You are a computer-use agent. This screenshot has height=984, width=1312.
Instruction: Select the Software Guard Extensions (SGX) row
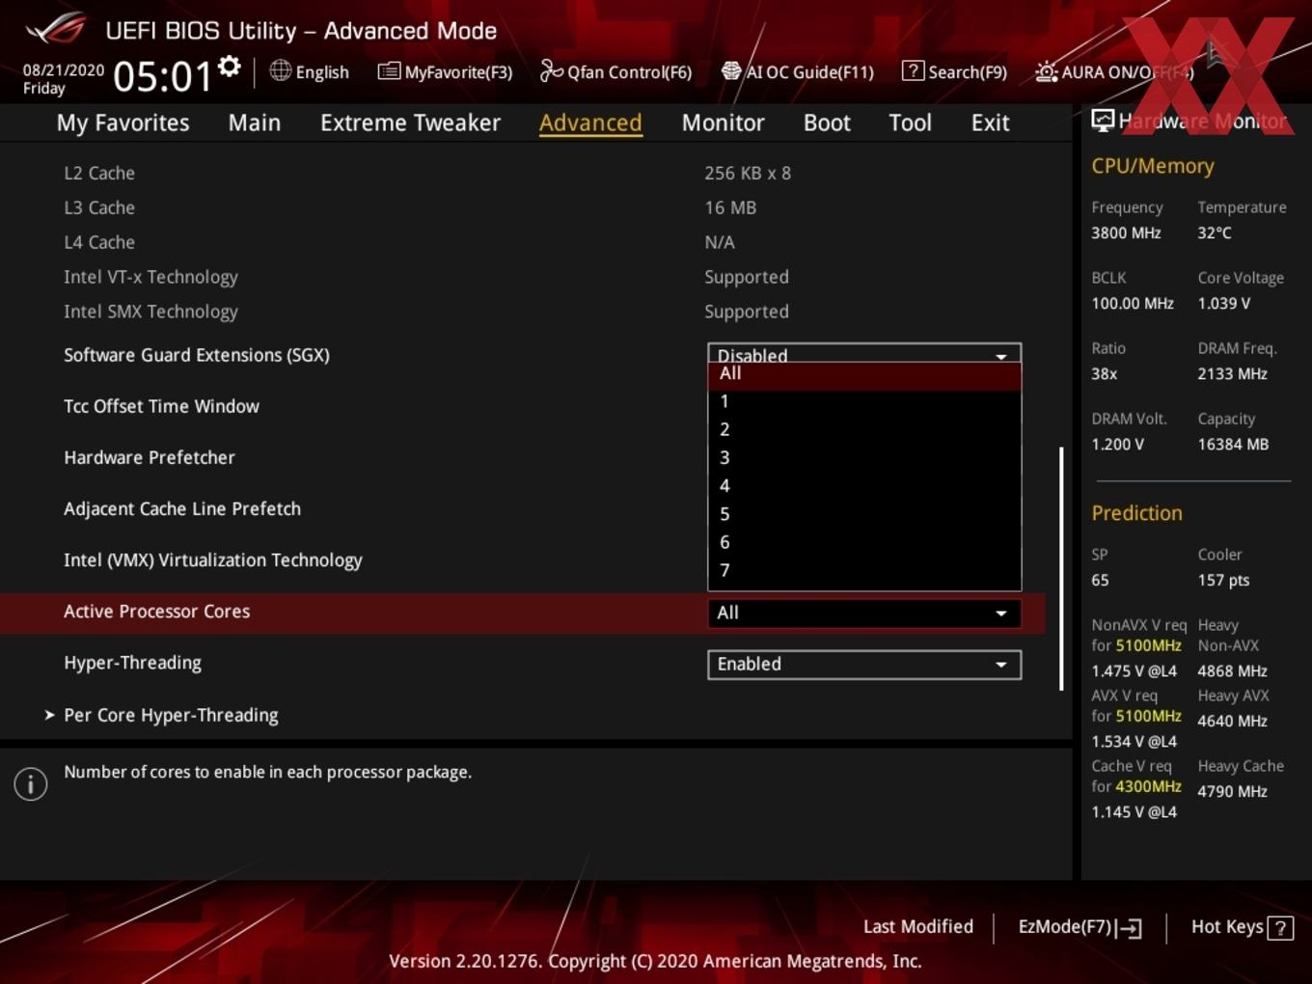pos(197,355)
